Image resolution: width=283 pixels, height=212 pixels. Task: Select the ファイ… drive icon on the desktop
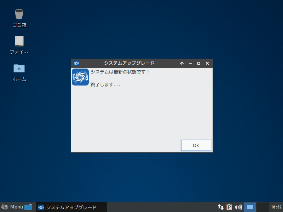19,45
